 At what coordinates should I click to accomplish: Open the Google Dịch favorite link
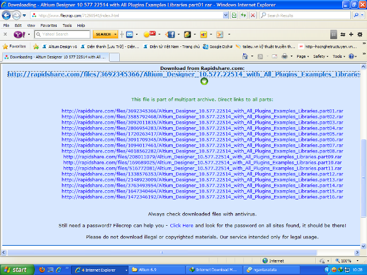(218, 46)
